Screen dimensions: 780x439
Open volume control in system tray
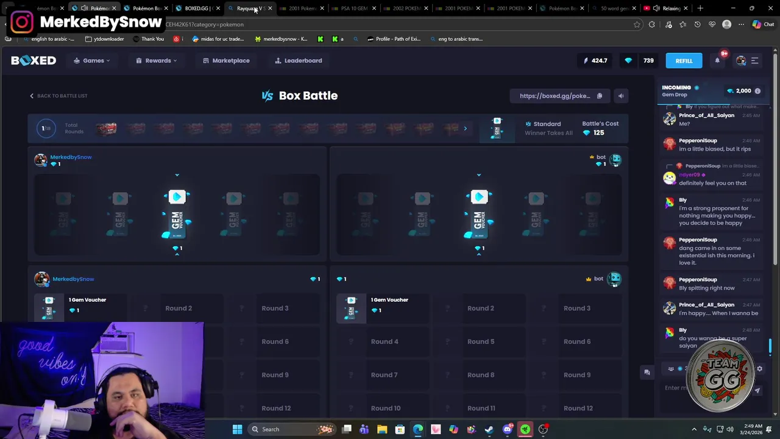(x=730, y=429)
